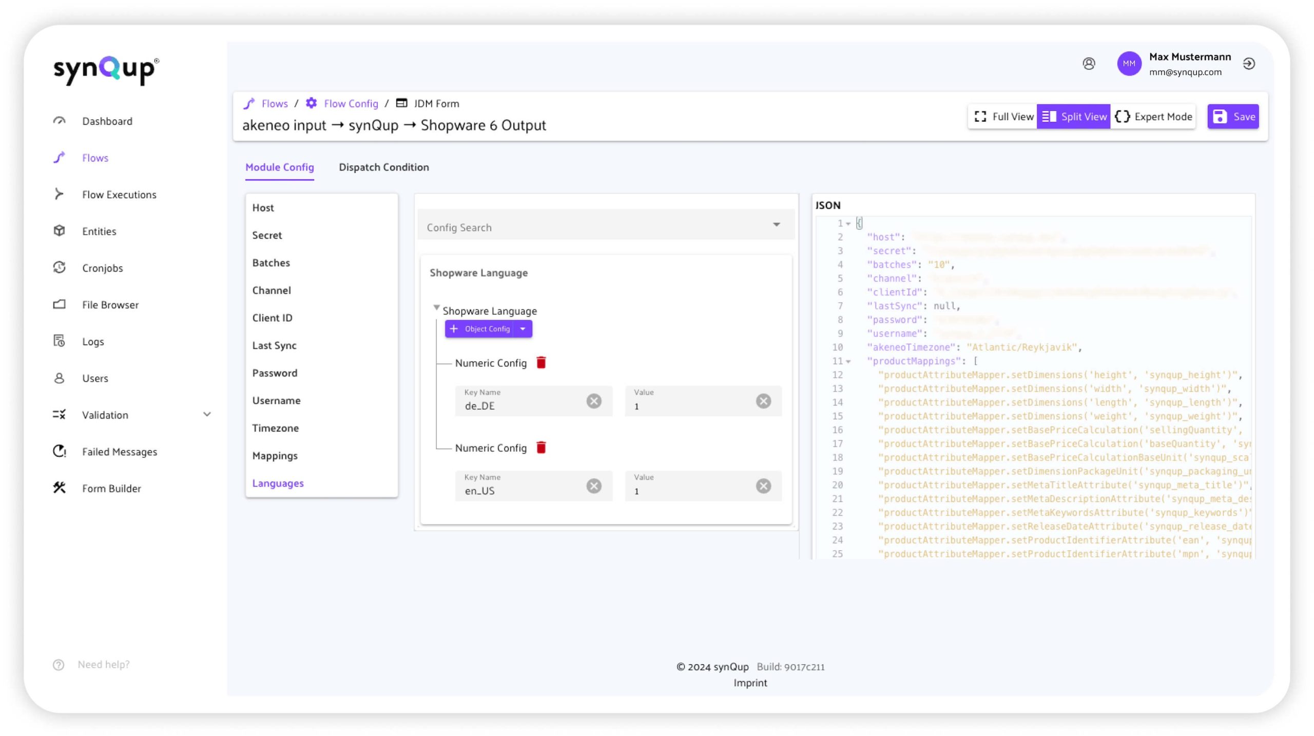Clear the en_US Key Name field
This screenshot has width=1314, height=736.
coord(594,486)
